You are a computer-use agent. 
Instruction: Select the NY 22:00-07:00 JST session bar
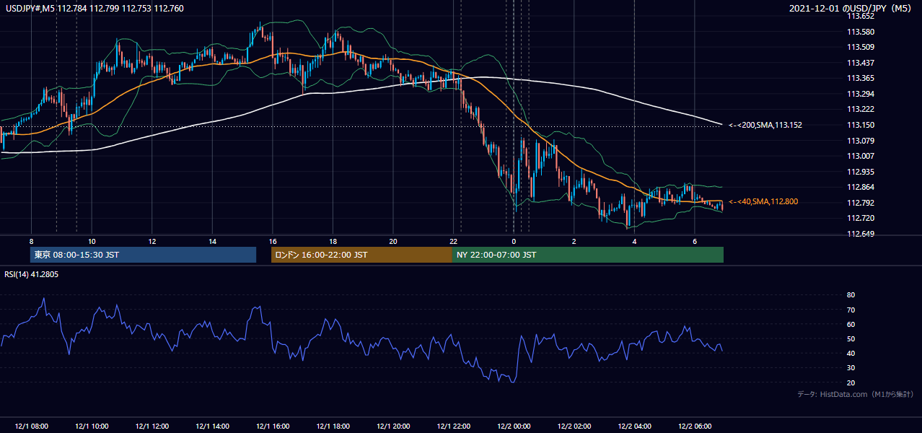click(588, 255)
